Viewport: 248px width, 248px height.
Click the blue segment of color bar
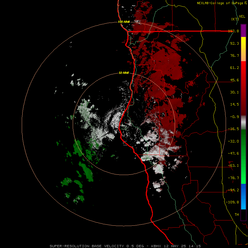[243, 196]
